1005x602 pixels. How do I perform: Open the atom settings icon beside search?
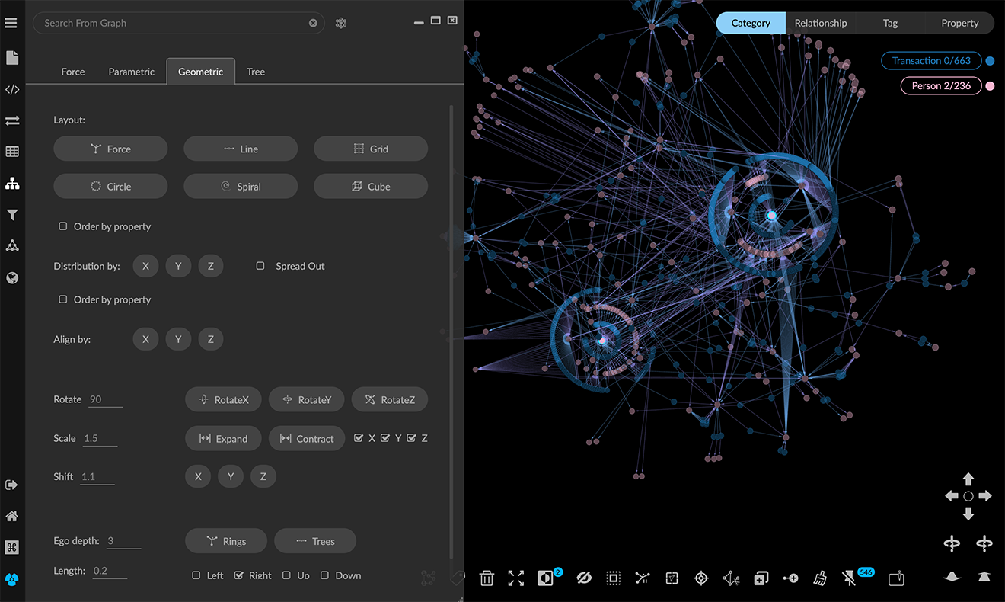341,23
